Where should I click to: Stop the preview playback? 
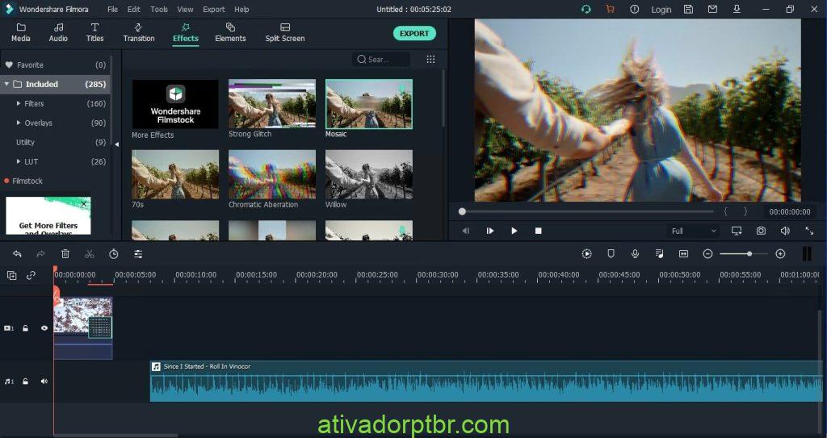[x=538, y=231]
